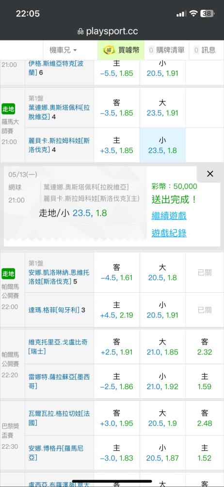This screenshot has height=487, width=224.
Task: Open the 機車兄 user dropdown
Action: 63,50
